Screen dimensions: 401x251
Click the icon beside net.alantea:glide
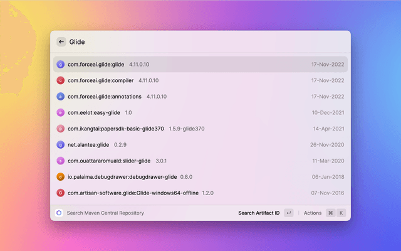[x=61, y=144]
